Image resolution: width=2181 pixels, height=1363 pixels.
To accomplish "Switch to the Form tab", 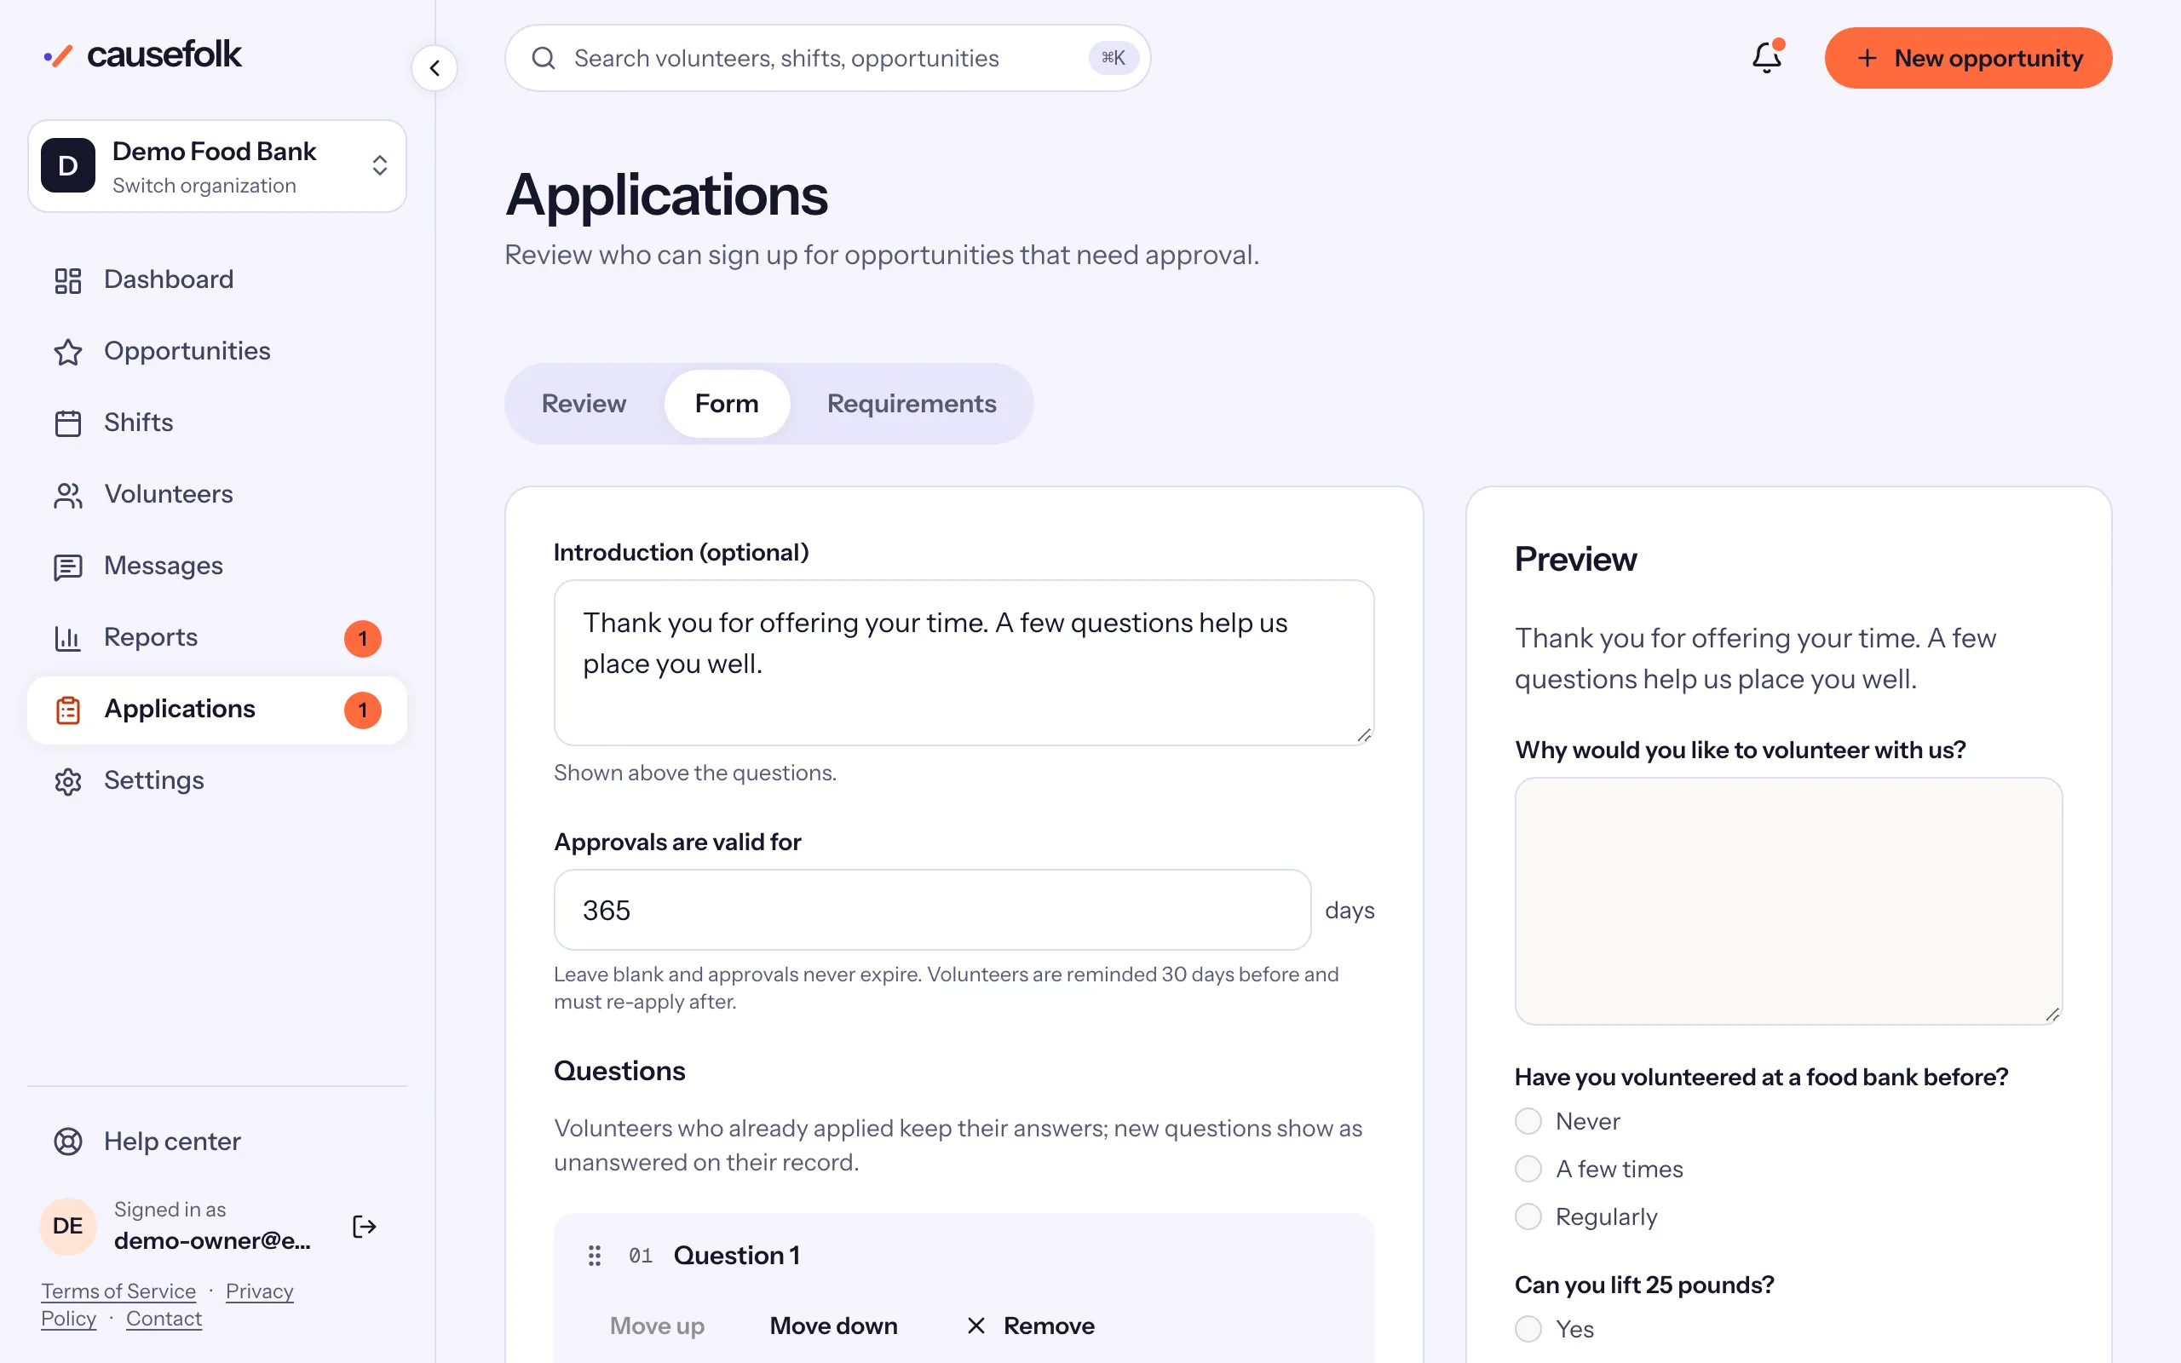I will pos(727,403).
